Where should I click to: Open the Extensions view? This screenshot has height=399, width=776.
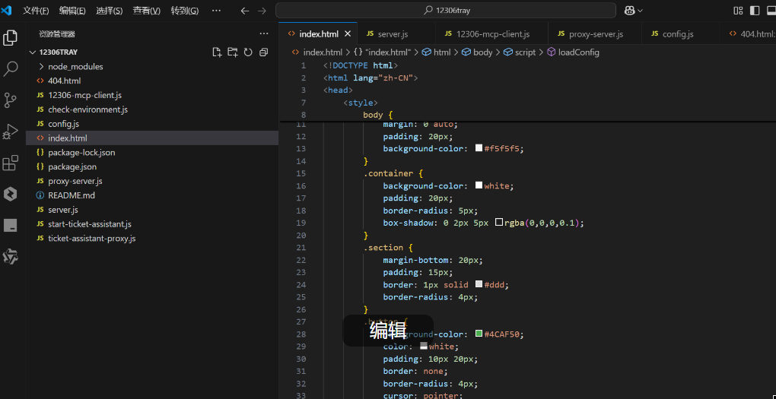coord(11,163)
